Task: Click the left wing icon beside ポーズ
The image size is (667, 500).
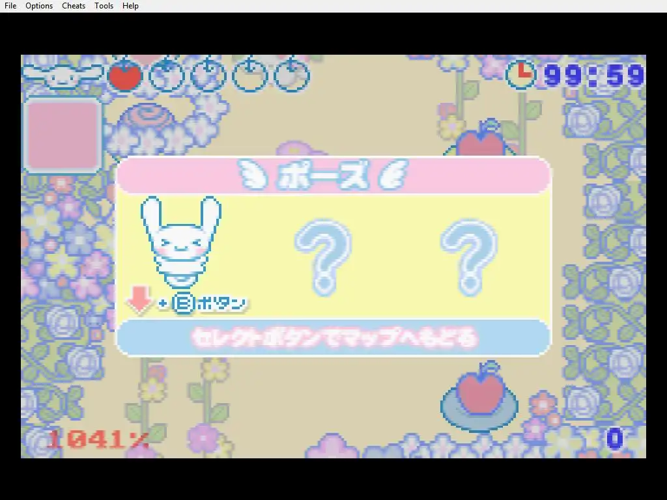Action: pyautogui.click(x=253, y=174)
